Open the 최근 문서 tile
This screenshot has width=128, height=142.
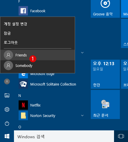click(105, 104)
